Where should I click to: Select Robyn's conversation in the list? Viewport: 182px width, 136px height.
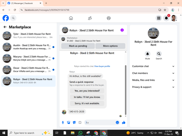[28, 81]
